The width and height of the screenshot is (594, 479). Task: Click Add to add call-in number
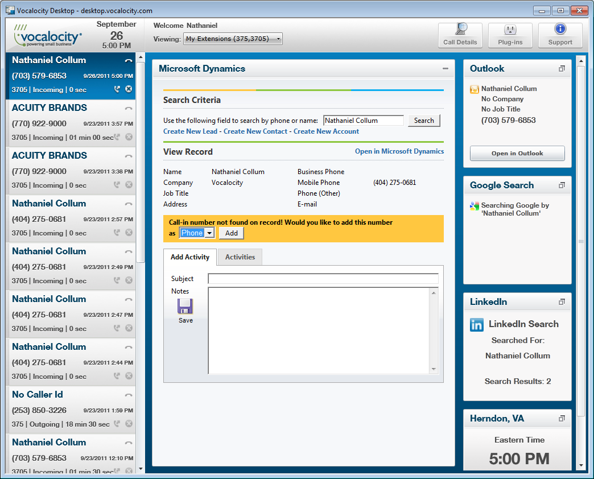pos(231,233)
